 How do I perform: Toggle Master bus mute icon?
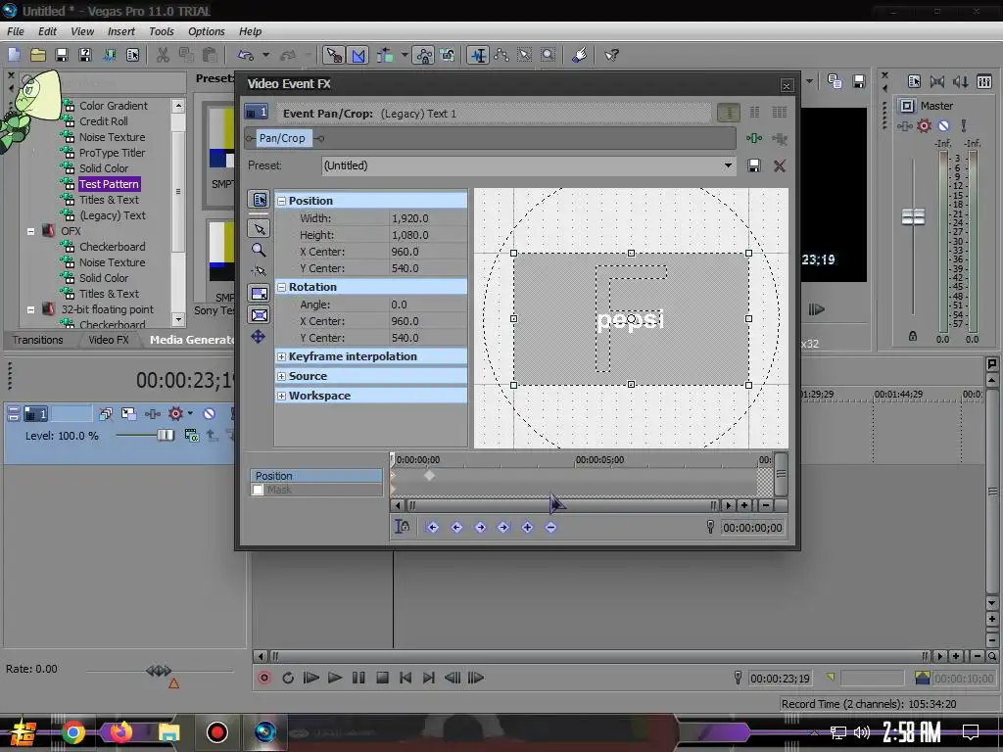[x=943, y=126]
